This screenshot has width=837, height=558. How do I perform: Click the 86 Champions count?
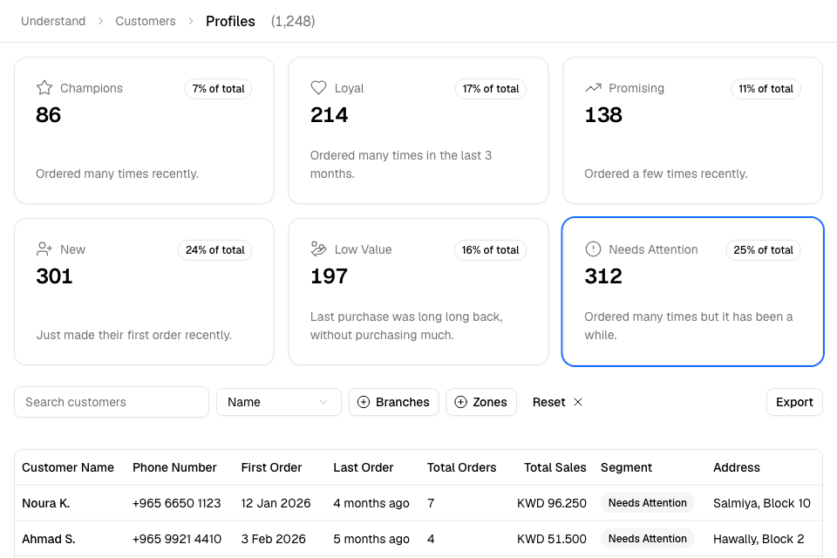point(49,115)
